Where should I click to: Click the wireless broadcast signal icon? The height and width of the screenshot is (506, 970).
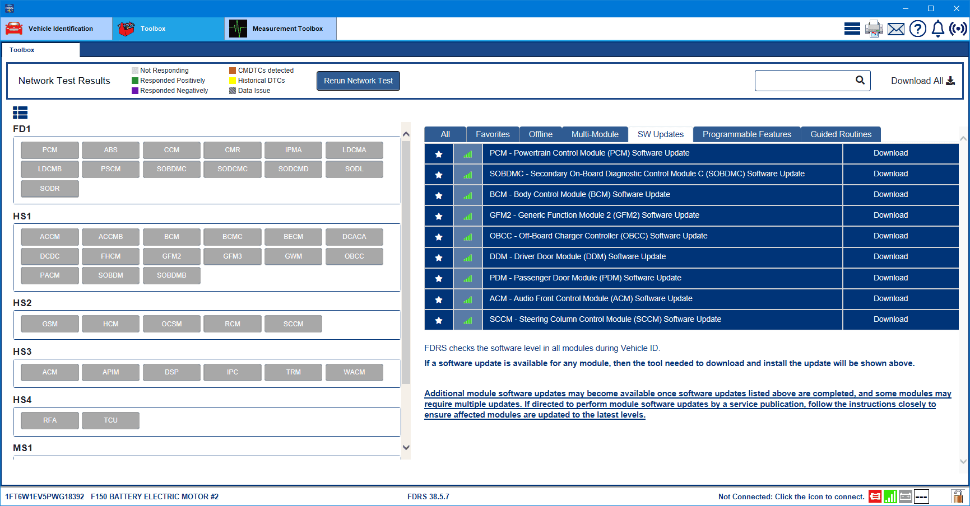(958, 29)
